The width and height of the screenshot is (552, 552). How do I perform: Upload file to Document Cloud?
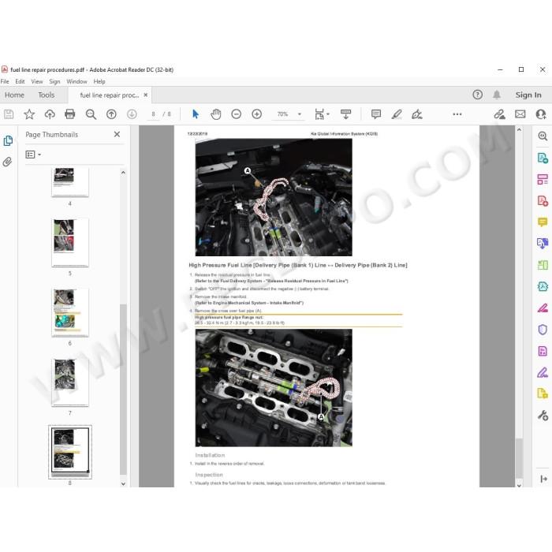point(50,114)
